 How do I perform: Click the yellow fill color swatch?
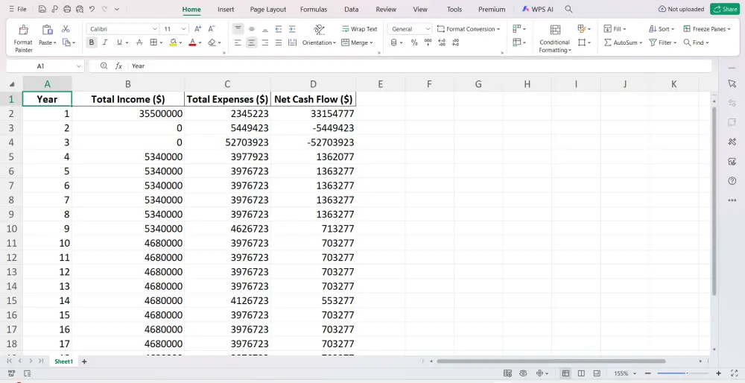coord(173,42)
